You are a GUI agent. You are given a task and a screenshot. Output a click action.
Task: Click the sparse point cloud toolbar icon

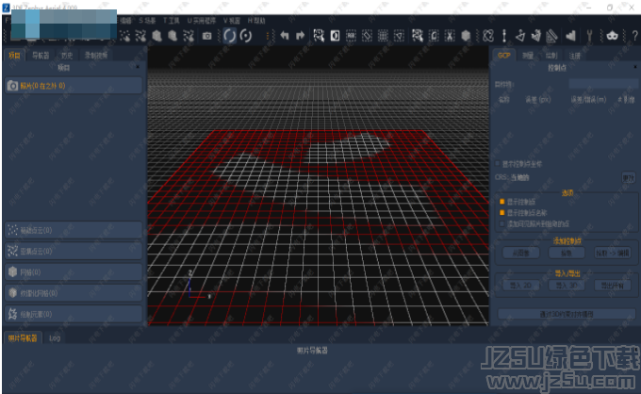tap(125, 36)
